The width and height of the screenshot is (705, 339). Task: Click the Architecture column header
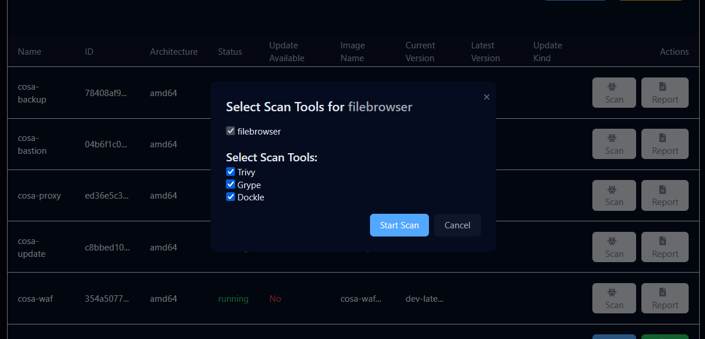click(x=174, y=52)
